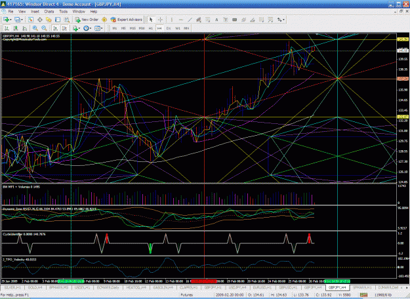
Task: Select the horizontal line drawing tool
Action: pos(180,20)
